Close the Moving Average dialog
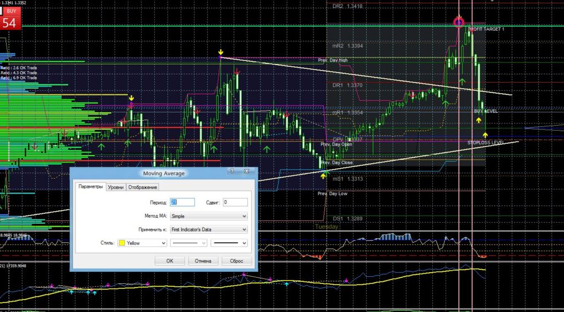This screenshot has height=312, width=564. [x=246, y=171]
